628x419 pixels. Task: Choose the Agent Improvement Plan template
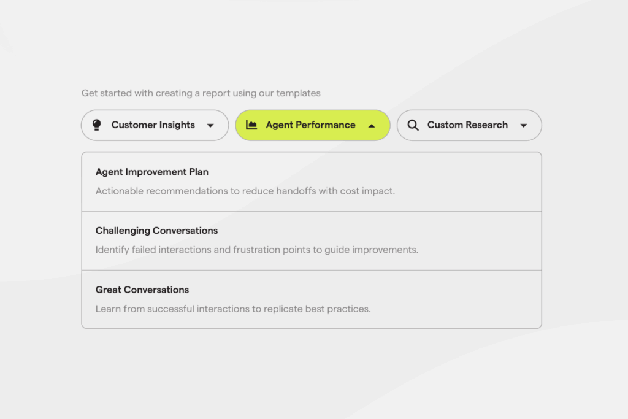312,181
